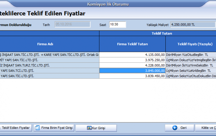The width and height of the screenshot is (216, 136).
Task: Select the 4.228.000,00 offer amount cell
Action: tap(132, 65)
